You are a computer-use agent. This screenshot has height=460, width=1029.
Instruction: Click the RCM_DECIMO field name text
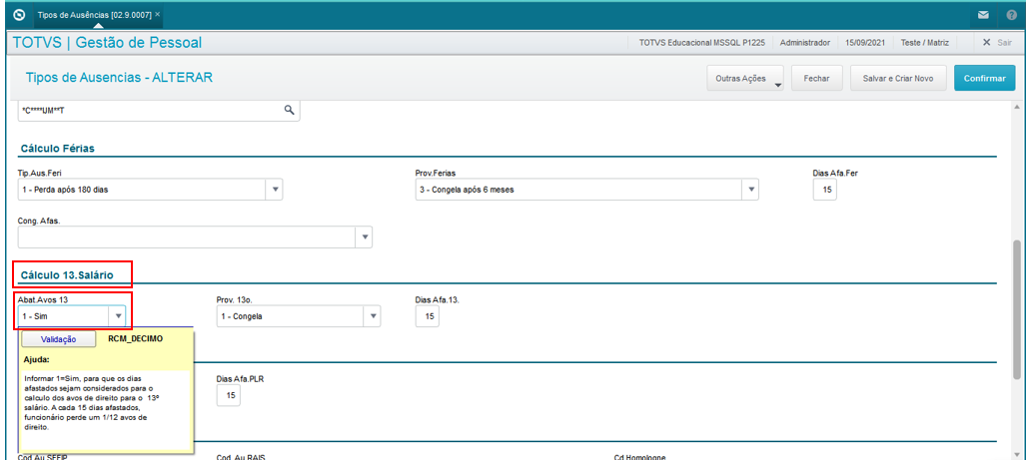135,339
